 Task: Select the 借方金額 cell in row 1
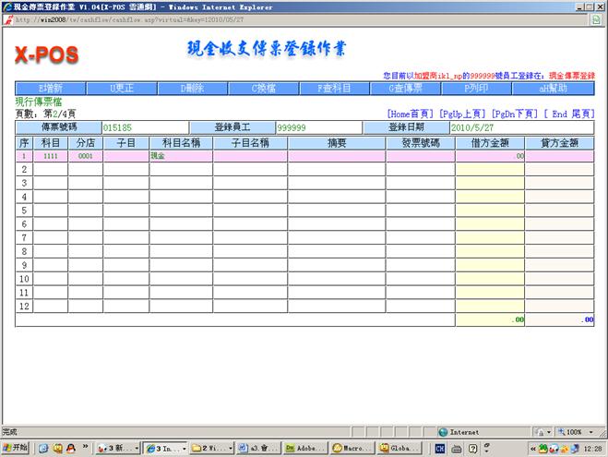tap(490, 157)
